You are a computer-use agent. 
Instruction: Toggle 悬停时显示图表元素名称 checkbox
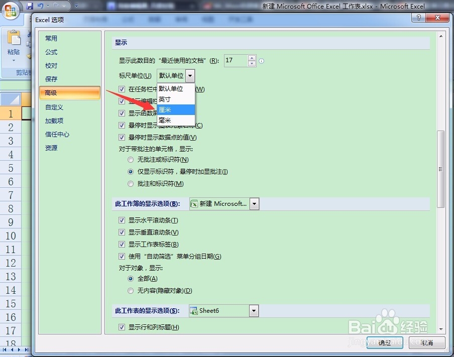click(x=122, y=126)
